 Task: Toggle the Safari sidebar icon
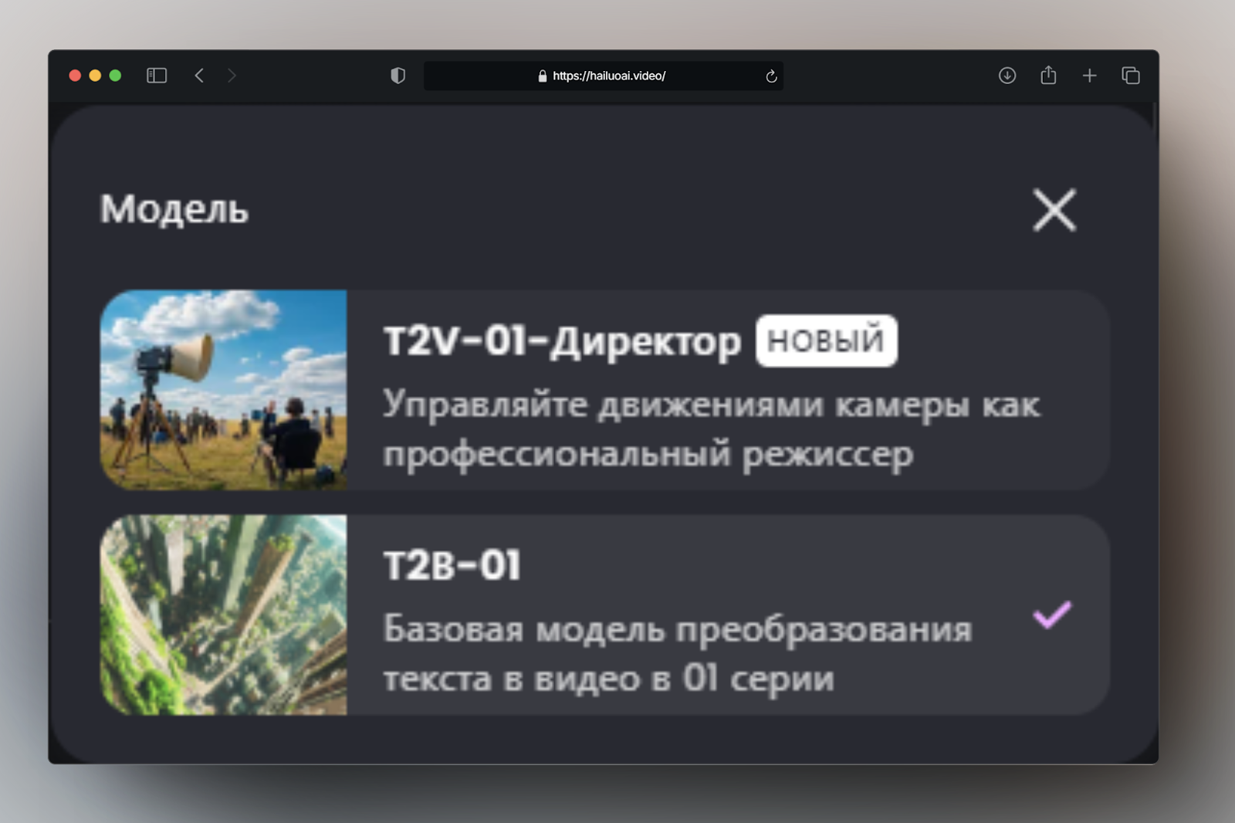point(157,76)
